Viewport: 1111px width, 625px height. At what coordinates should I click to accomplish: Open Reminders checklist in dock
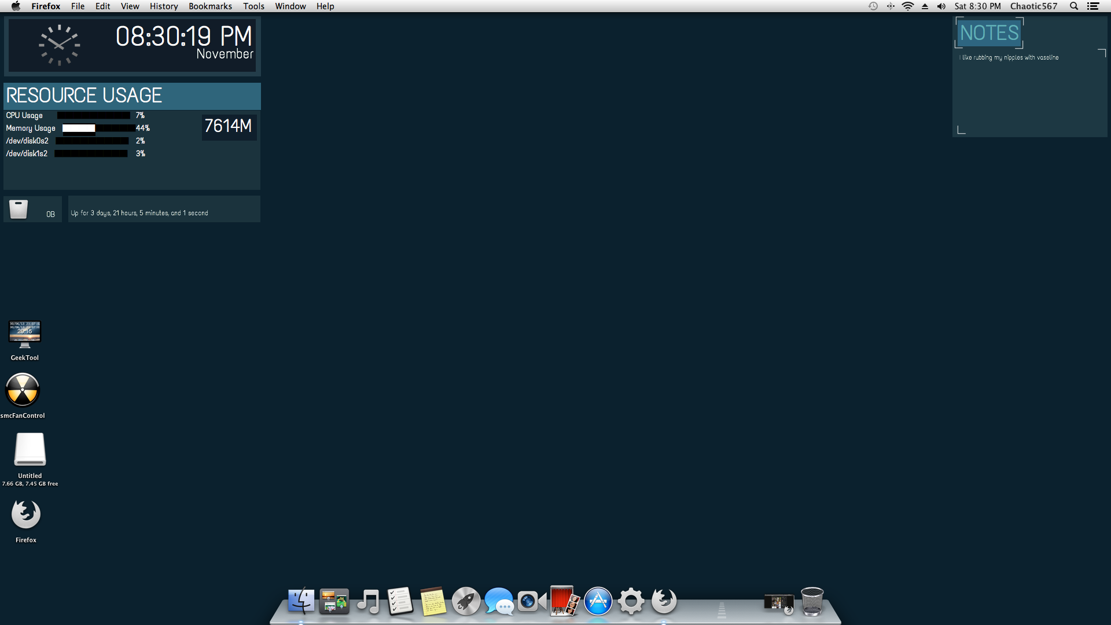(x=400, y=602)
